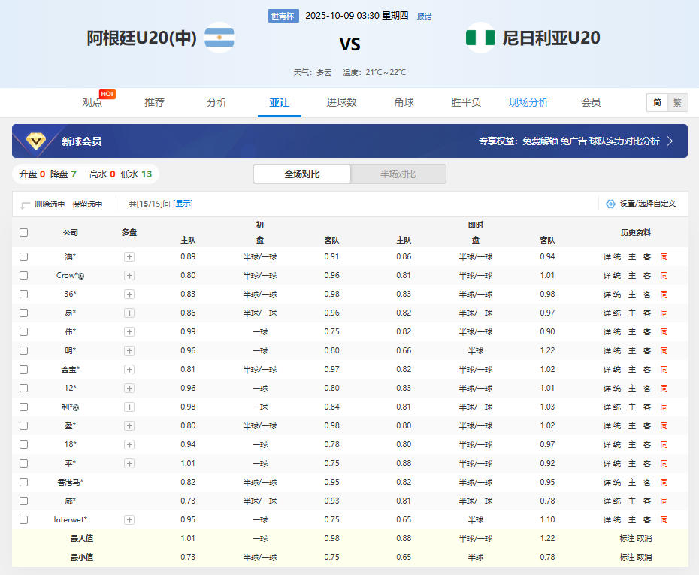Check the checkbox for 金宝* row
699x575 pixels.
point(23,370)
